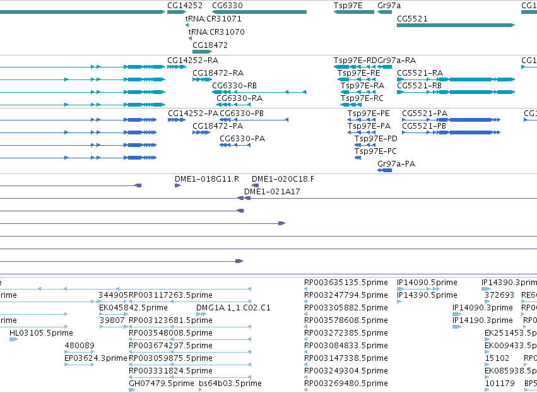Click the Tsp97E-RD transcript label

click(x=355, y=61)
